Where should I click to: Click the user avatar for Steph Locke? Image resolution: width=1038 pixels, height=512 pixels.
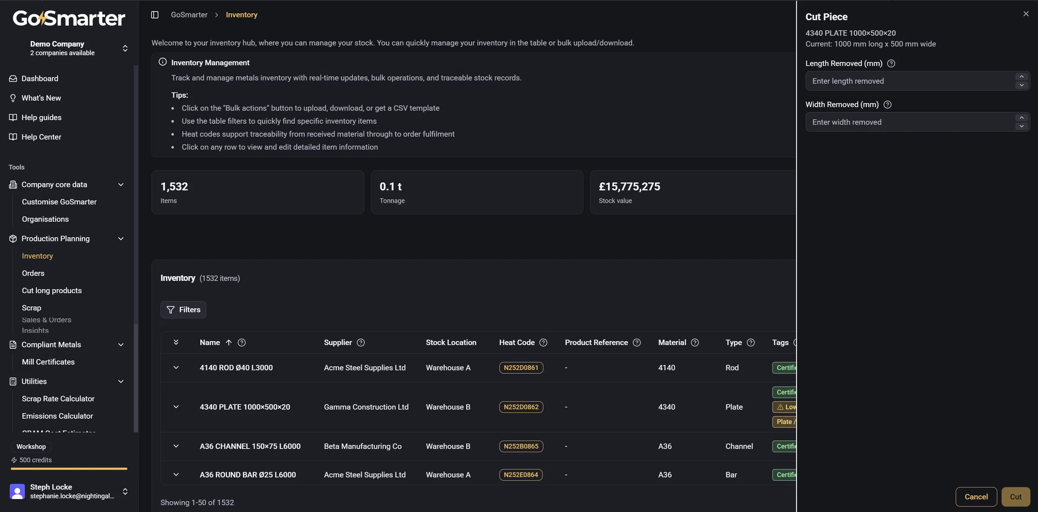point(17,491)
